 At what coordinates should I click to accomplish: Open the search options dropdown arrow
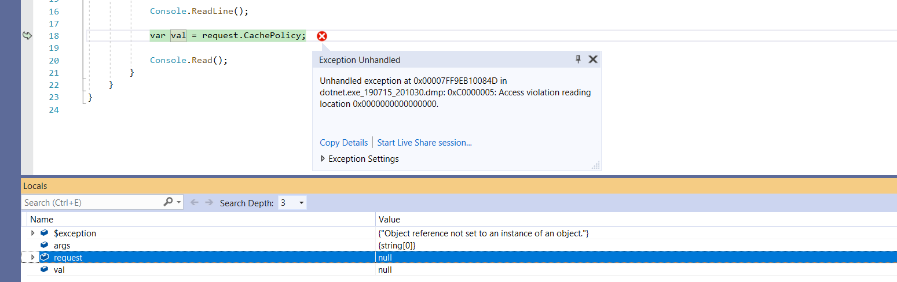pyautogui.click(x=179, y=202)
